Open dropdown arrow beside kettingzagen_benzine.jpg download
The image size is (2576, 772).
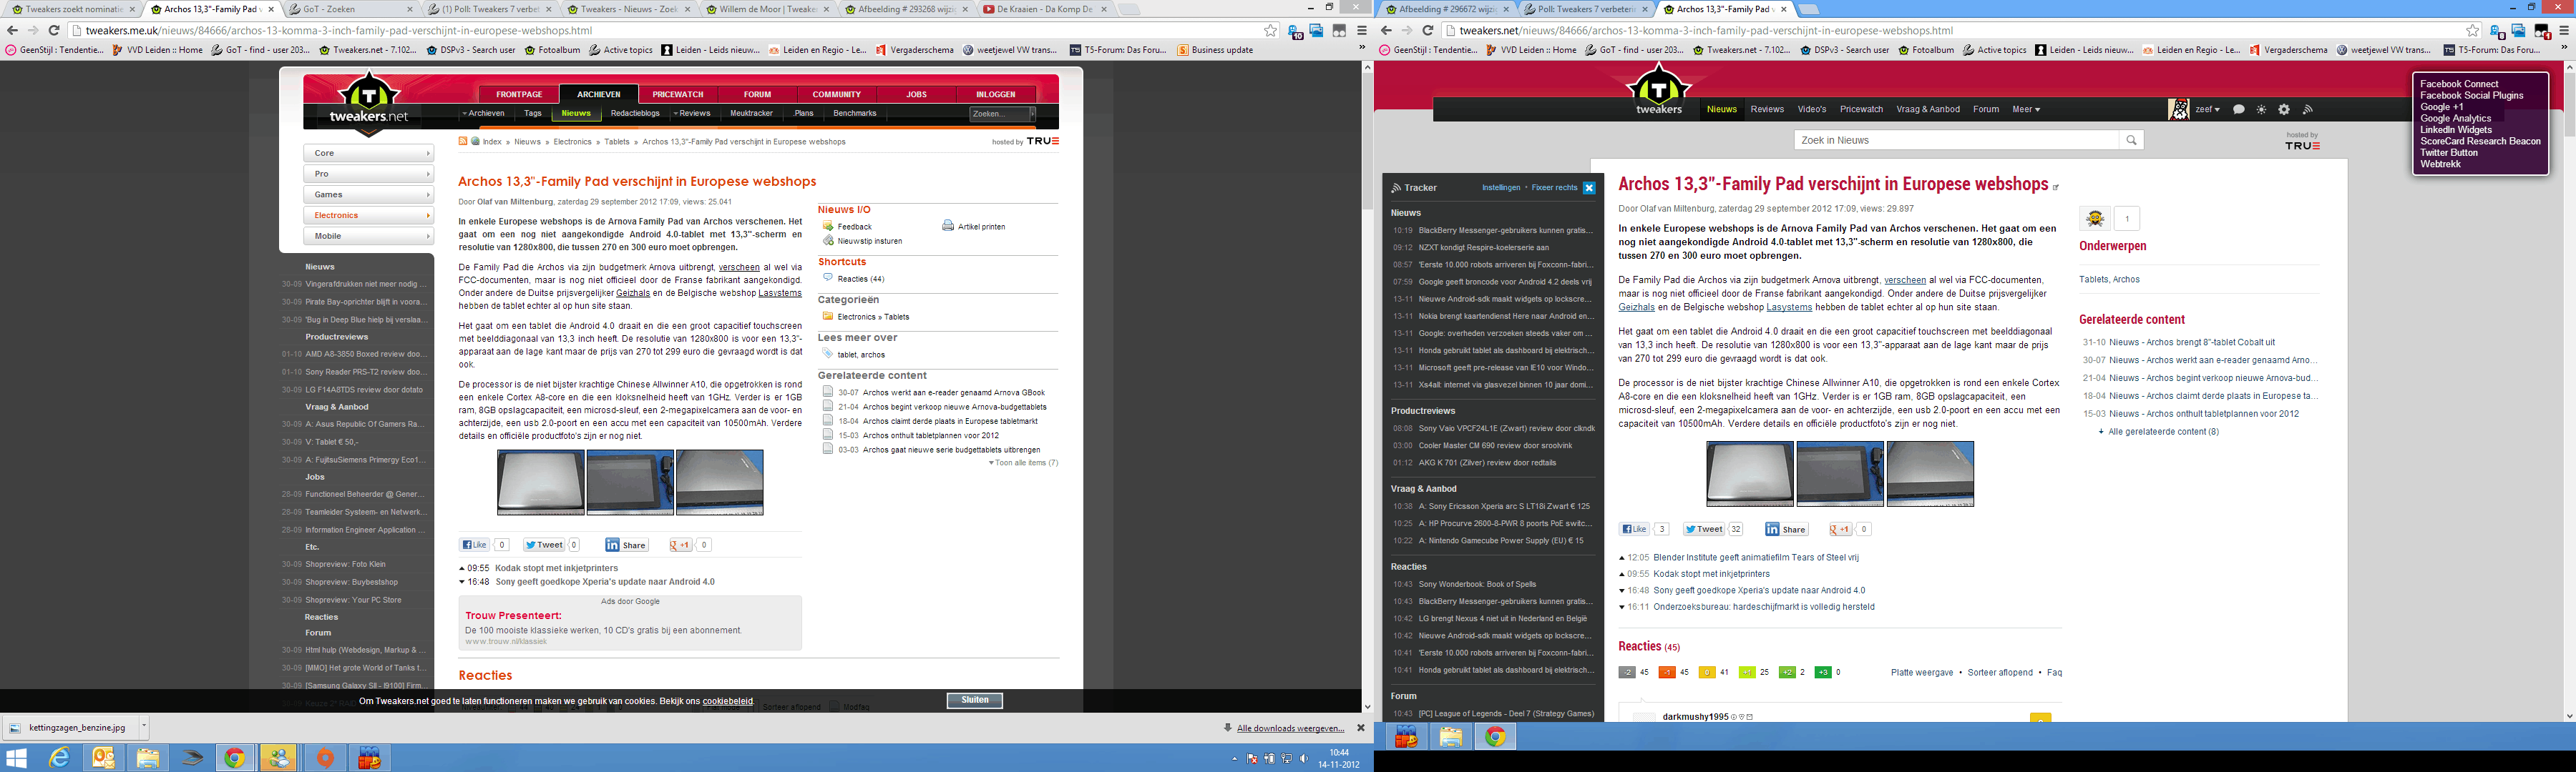(x=144, y=728)
